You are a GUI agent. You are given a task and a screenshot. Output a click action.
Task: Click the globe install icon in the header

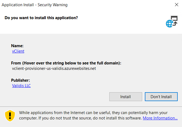(171, 22)
